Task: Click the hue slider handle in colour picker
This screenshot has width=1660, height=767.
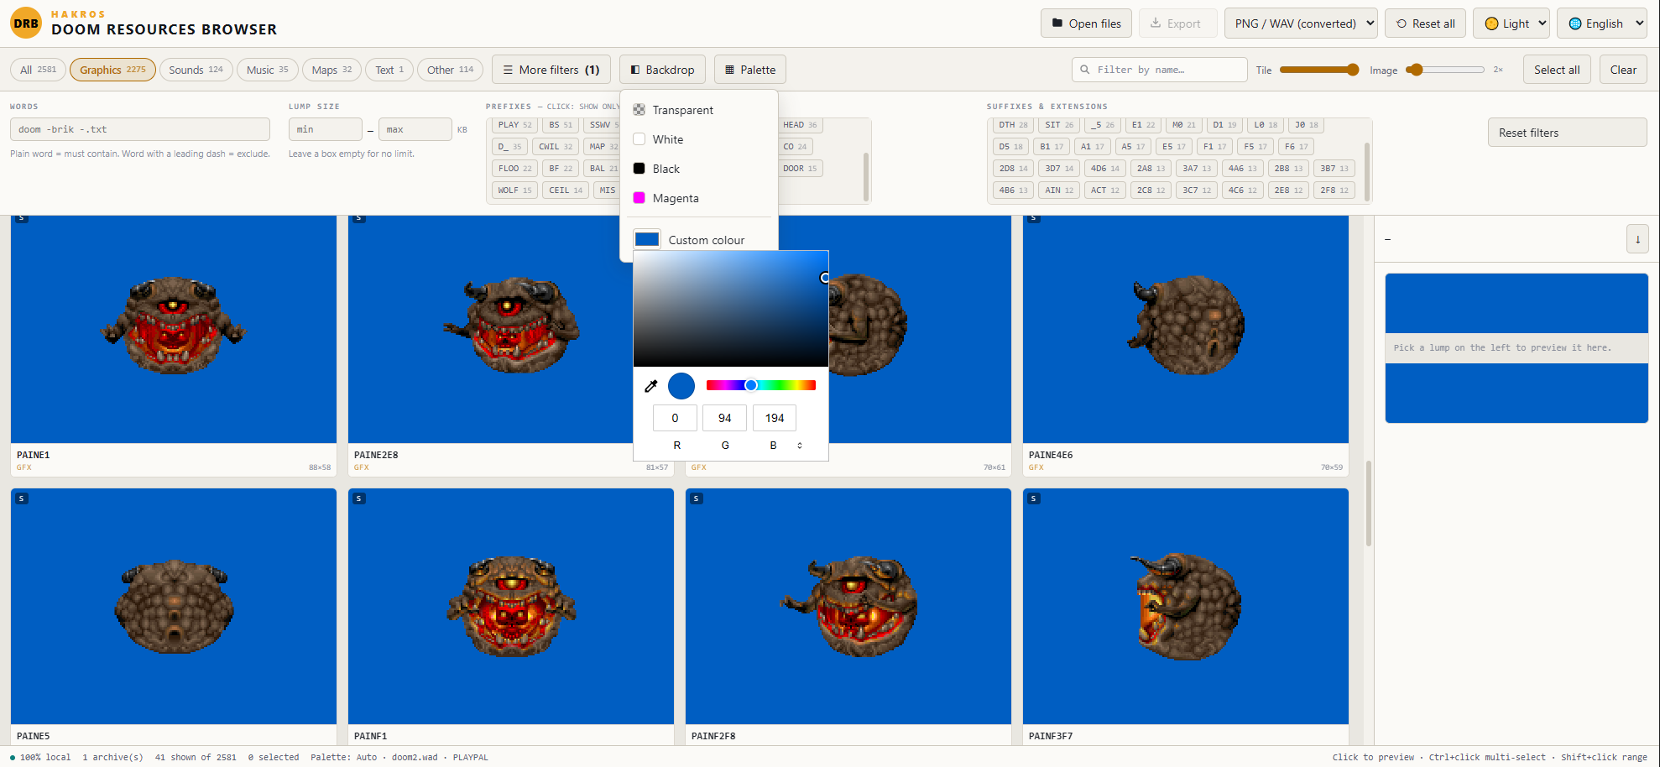Action: tap(751, 385)
